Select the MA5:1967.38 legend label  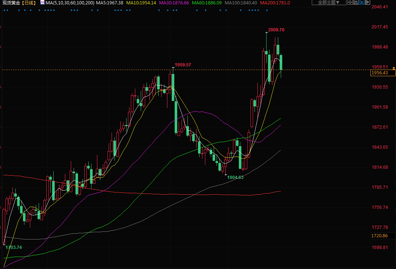click(109, 3)
